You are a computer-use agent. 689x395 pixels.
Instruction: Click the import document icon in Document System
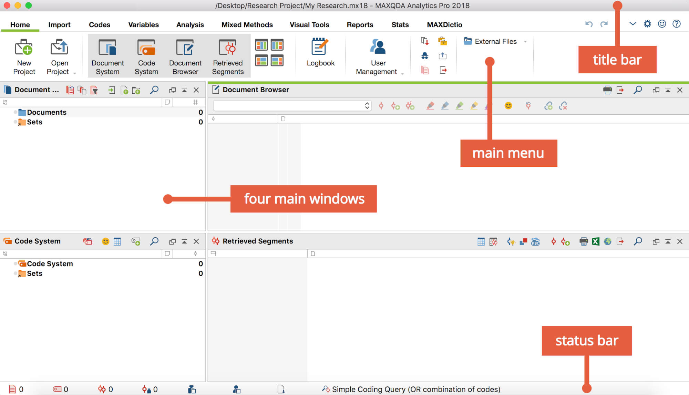(111, 90)
